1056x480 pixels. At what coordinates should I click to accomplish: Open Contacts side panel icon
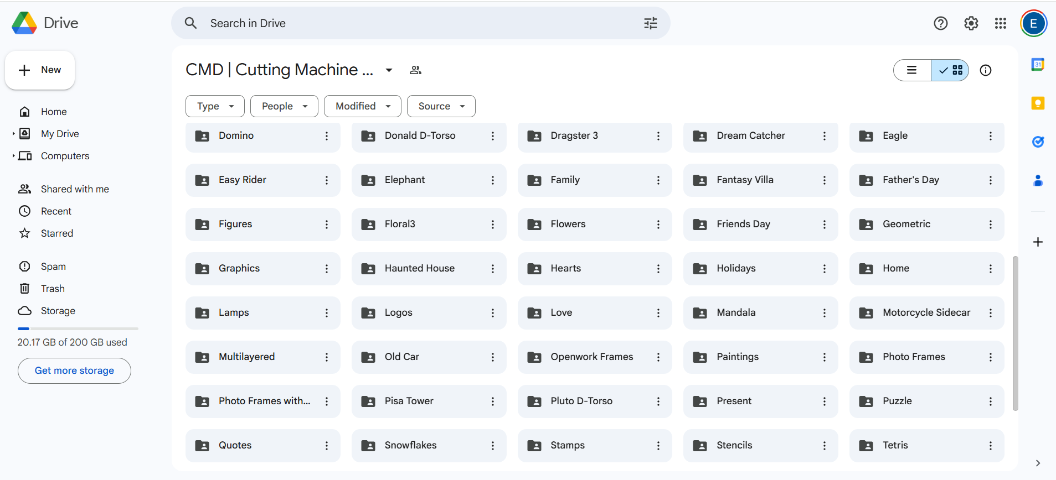1038,180
